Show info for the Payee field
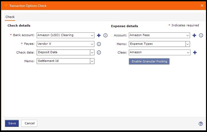 [x=99, y=44]
